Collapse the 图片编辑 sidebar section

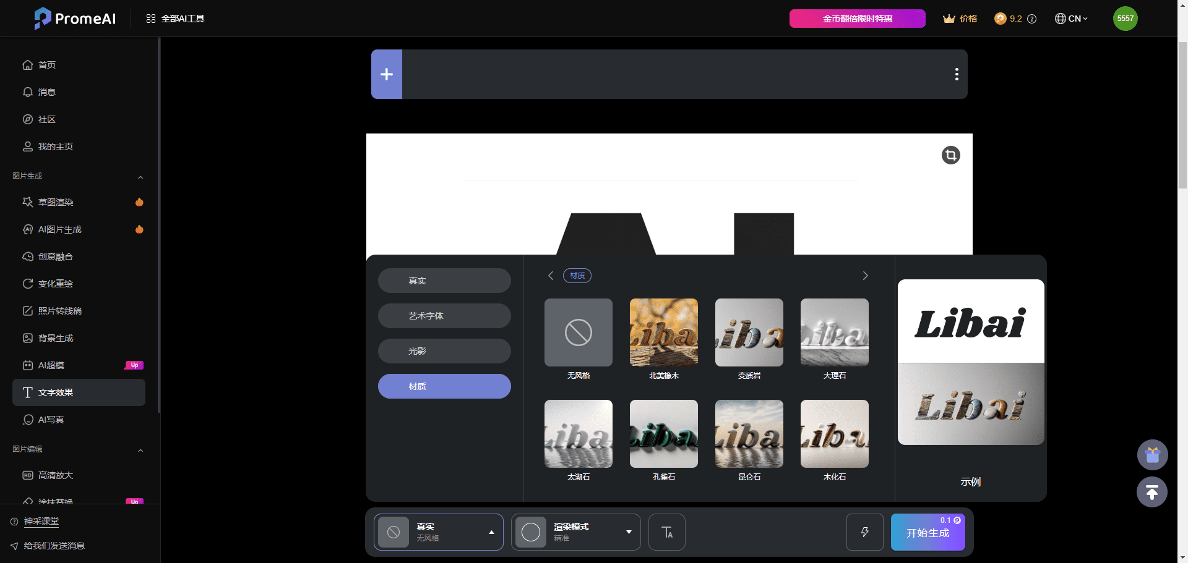[x=140, y=450]
